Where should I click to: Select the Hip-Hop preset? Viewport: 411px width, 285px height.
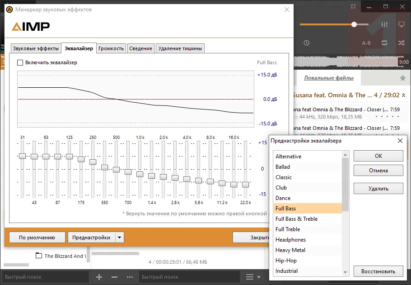pyautogui.click(x=308, y=260)
